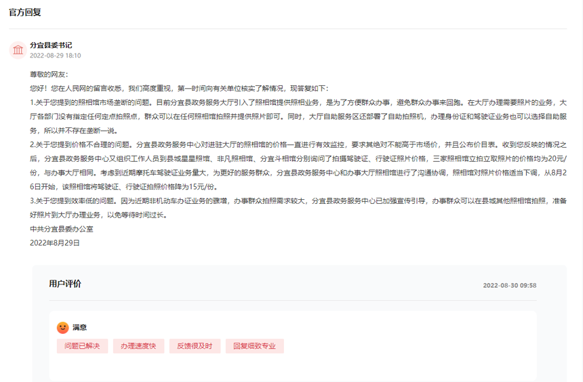583x382 pixels.
Task: Click the 用户评价 section heading
Action: tap(65, 284)
